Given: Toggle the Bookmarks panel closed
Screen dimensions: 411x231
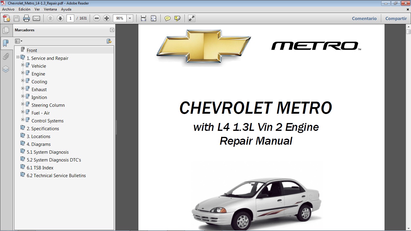Looking at the screenshot, I should (6, 43).
